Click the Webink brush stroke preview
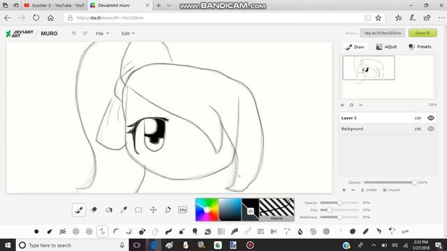 pyautogui.click(x=277, y=210)
